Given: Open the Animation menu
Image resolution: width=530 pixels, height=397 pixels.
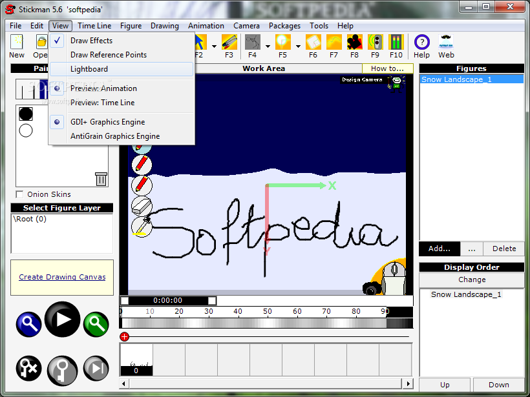Looking at the screenshot, I should tap(206, 26).
